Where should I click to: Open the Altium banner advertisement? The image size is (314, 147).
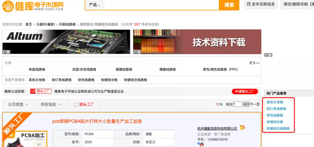point(66,41)
